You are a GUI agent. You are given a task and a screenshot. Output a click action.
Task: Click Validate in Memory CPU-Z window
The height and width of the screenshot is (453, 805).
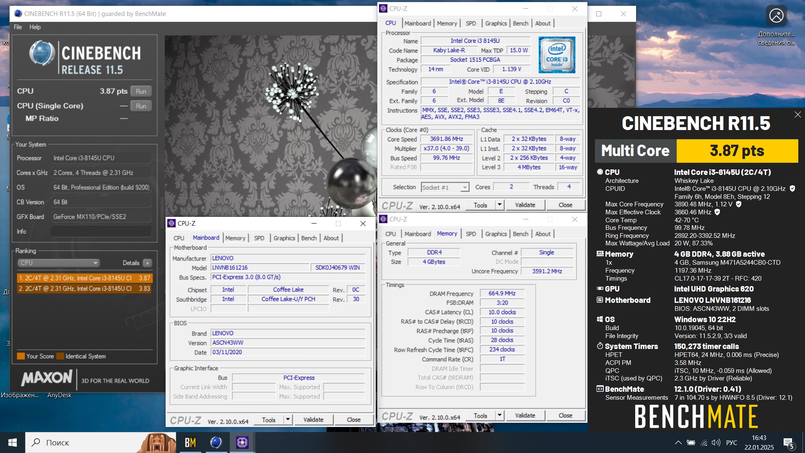coord(525,416)
